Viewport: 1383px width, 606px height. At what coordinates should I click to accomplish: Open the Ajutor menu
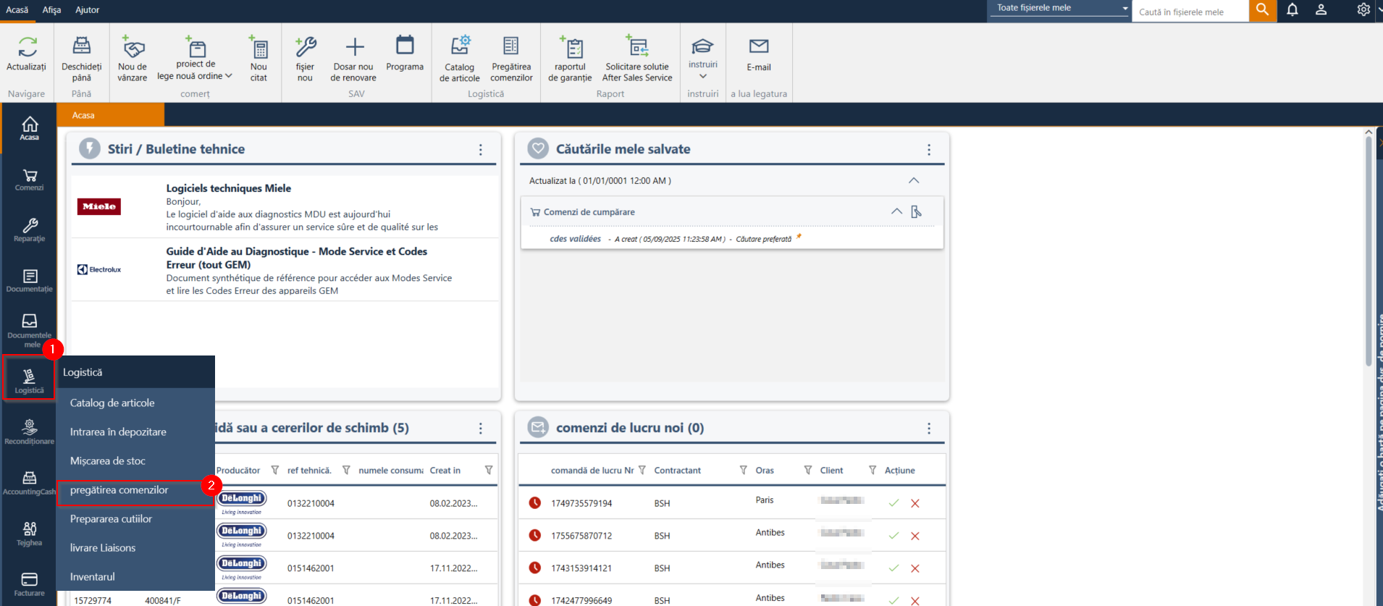tap(87, 9)
